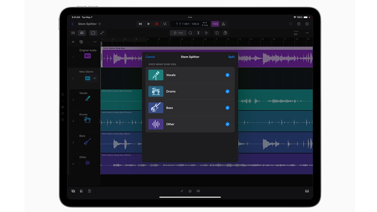Open the Mixer faders button
The image size is (377, 212).
(198, 191)
